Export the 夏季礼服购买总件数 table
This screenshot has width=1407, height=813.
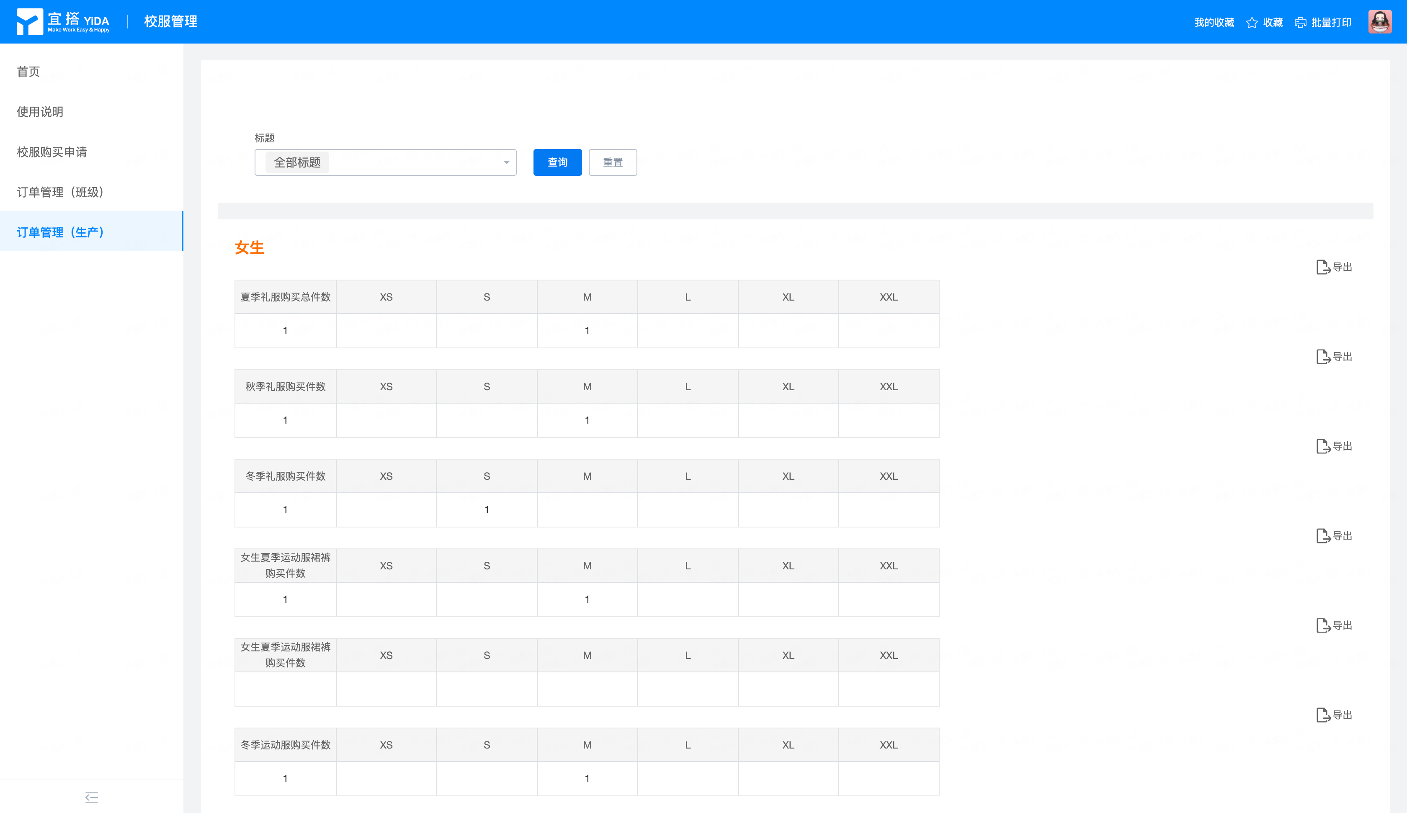pyautogui.click(x=1334, y=268)
